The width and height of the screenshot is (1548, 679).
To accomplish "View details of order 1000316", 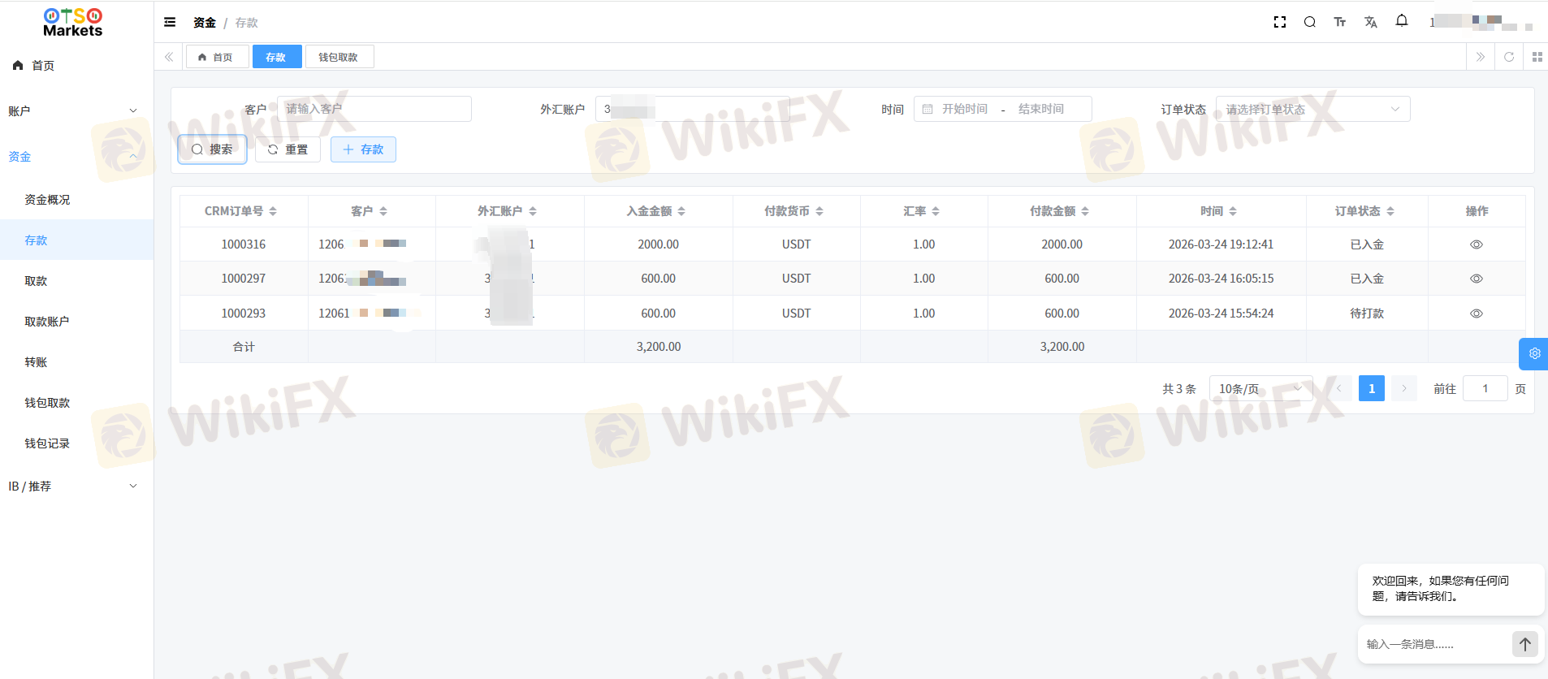I will click(1477, 244).
